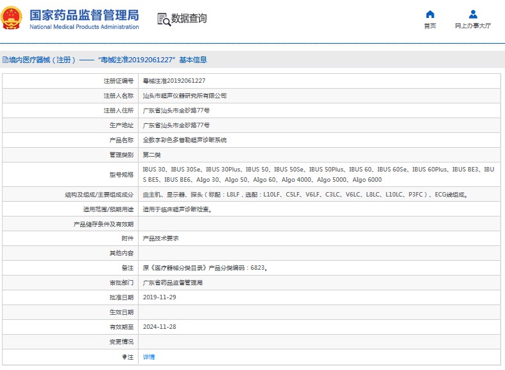Click the 批准日期 row label
This screenshot has width=505, height=370.
121,297
